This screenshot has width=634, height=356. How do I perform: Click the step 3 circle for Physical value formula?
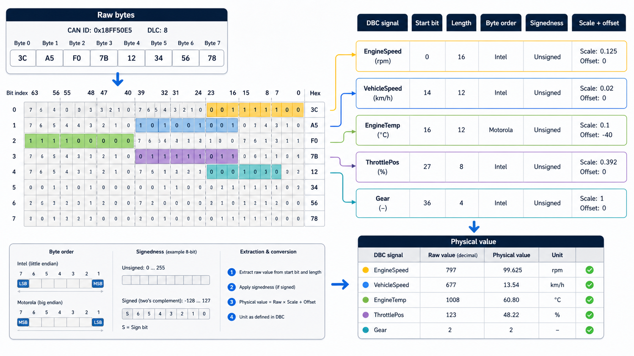point(232,302)
